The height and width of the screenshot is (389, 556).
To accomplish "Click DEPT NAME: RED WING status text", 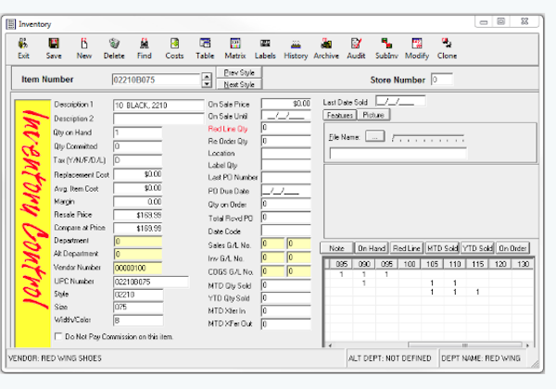I will coord(481,358).
